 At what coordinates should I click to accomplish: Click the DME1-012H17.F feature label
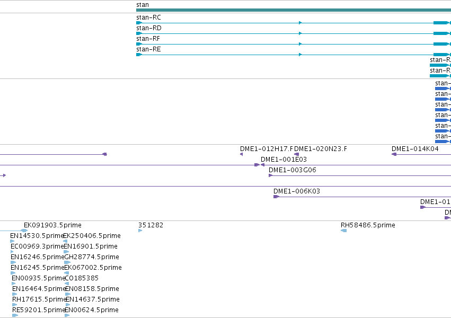click(x=267, y=149)
